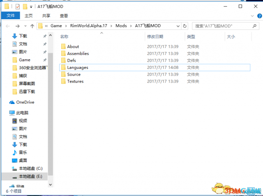263x196 pixels.
Task: Select the Defs folder icon
Action: [x=63, y=60]
